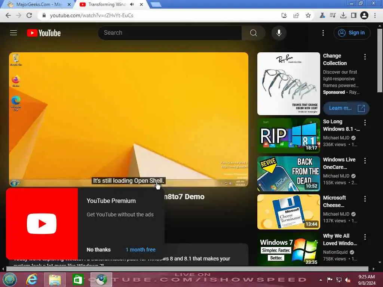This screenshot has height=287, width=383.
Task: Open the Windows Start orb
Action: point(10,280)
